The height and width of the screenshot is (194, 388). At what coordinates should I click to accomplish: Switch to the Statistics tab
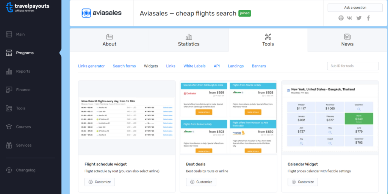(x=189, y=40)
